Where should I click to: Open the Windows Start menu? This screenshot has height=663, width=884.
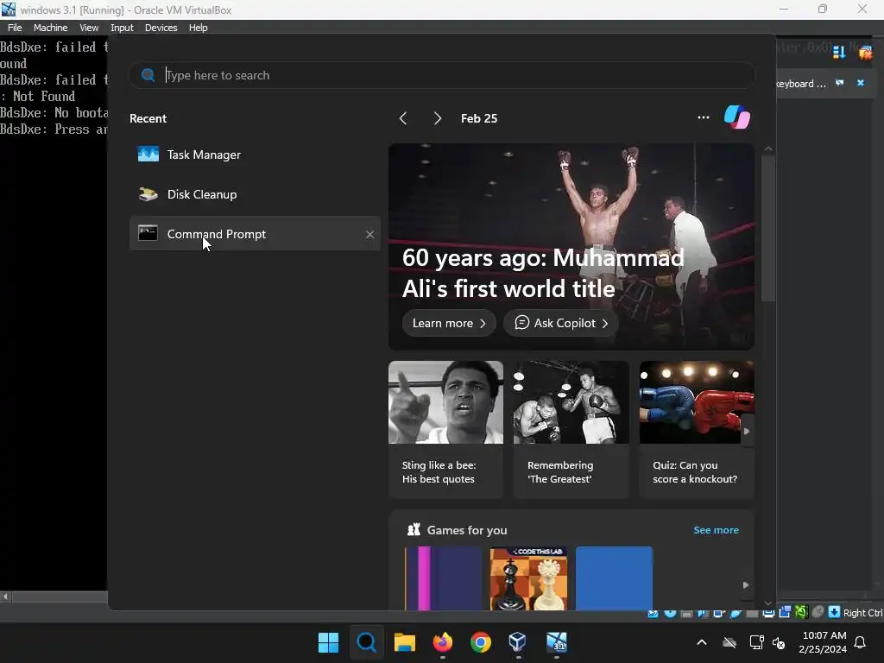[x=328, y=642]
